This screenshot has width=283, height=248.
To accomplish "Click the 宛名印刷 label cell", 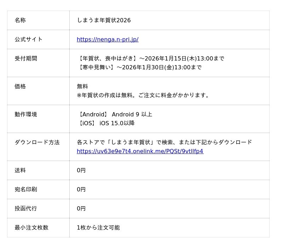I will 26,189.
